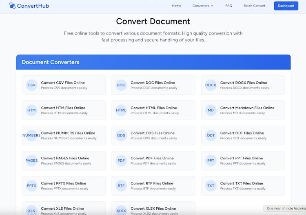
Task: Click the ConvertHub brand name link
Action: coord(33,6)
